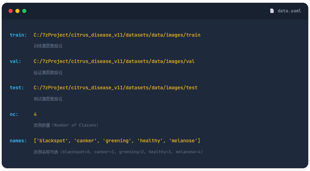The width and height of the screenshot is (310, 171).
Task: Click the 'val:' key
Action: tap(15, 61)
